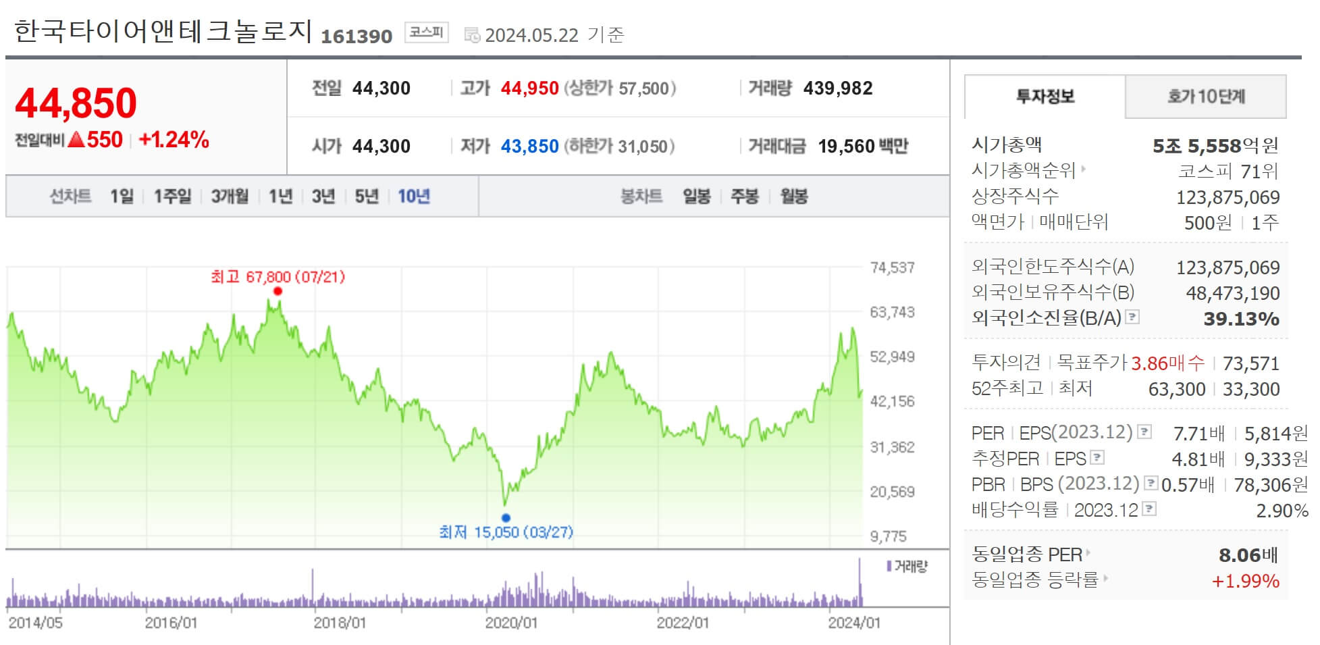The width and height of the screenshot is (1320, 645).
Task: Click the current price 44,850
Action: click(76, 103)
